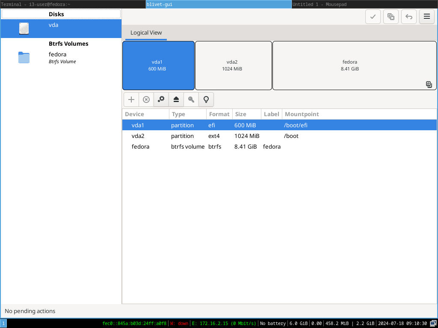Click the tray icon in i3 status bar

click(x=433, y=324)
